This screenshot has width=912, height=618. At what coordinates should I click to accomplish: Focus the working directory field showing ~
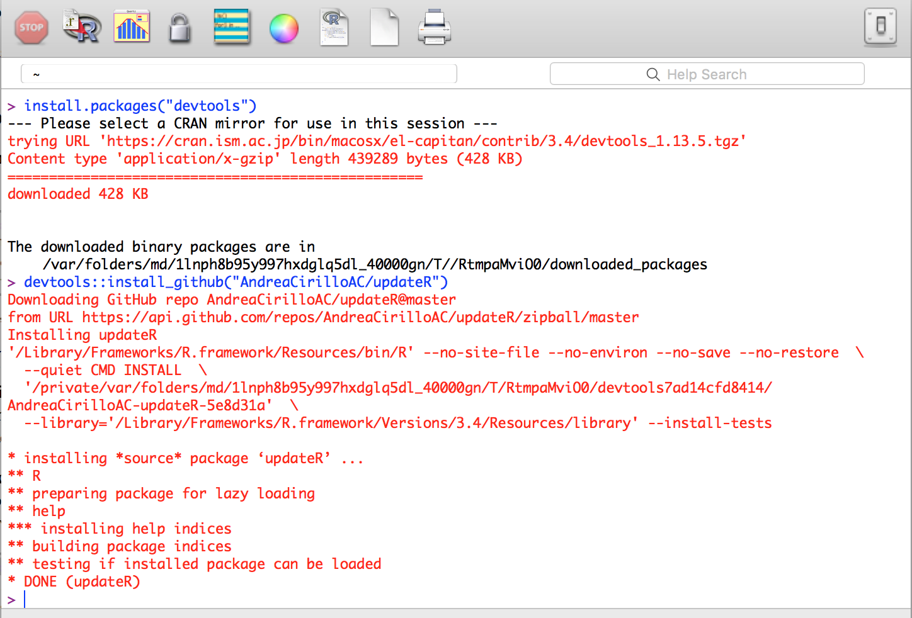[x=239, y=74]
